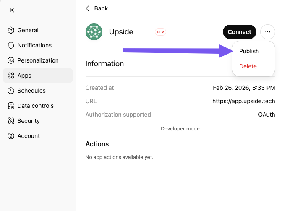Select the Apps tab label

pyautogui.click(x=24, y=76)
